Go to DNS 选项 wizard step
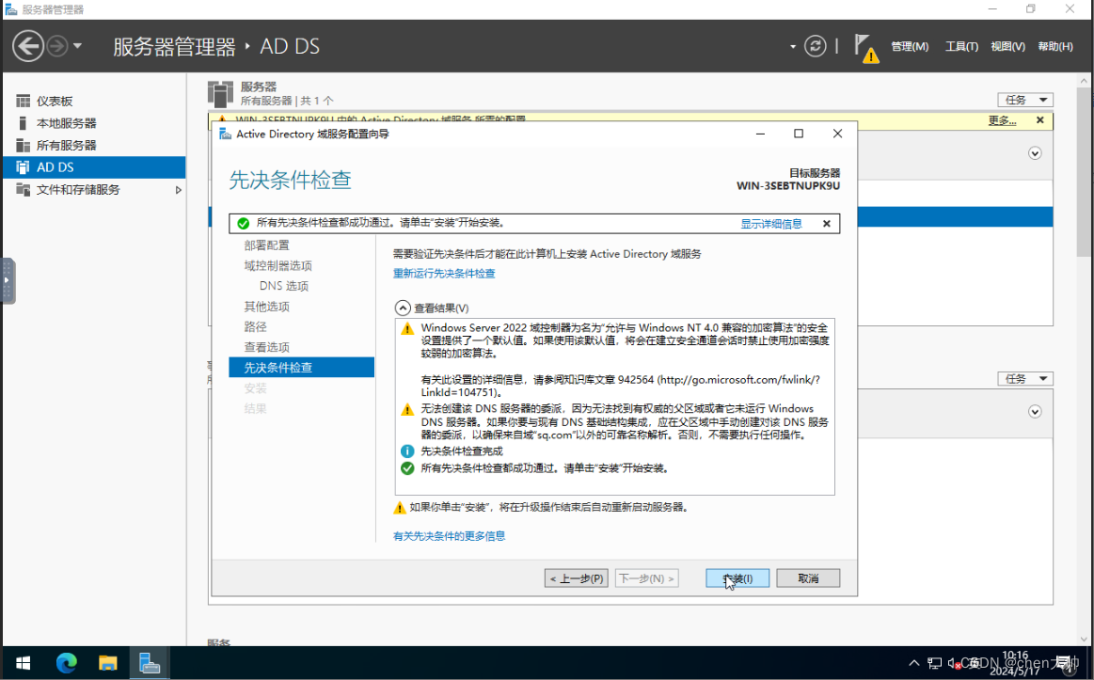The width and height of the screenshot is (1094, 680). click(284, 286)
